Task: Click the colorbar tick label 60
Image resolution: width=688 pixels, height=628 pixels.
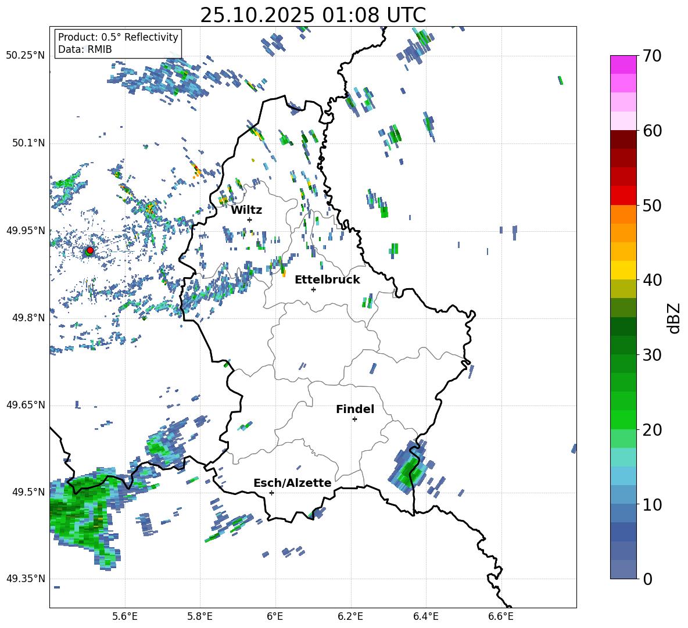Action: (652, 130)
